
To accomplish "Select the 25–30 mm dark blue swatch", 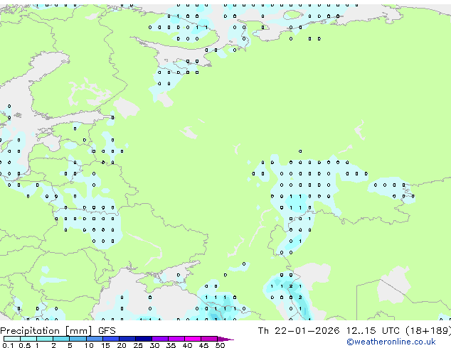I will [x=143, y=339].
